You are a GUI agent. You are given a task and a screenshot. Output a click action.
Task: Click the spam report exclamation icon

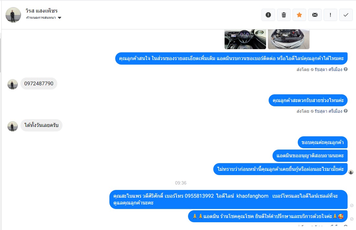tap(268, 15)
